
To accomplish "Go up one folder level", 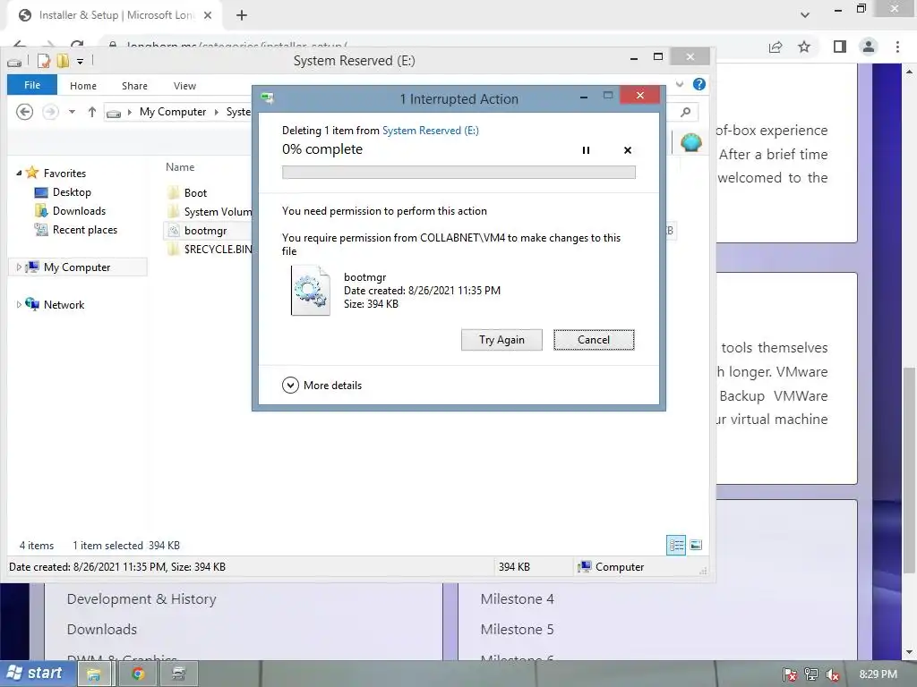I will click(92, 112).
